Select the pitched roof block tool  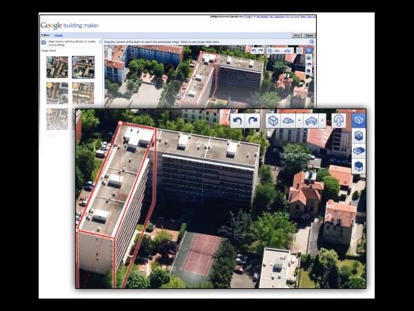(288, 121)
